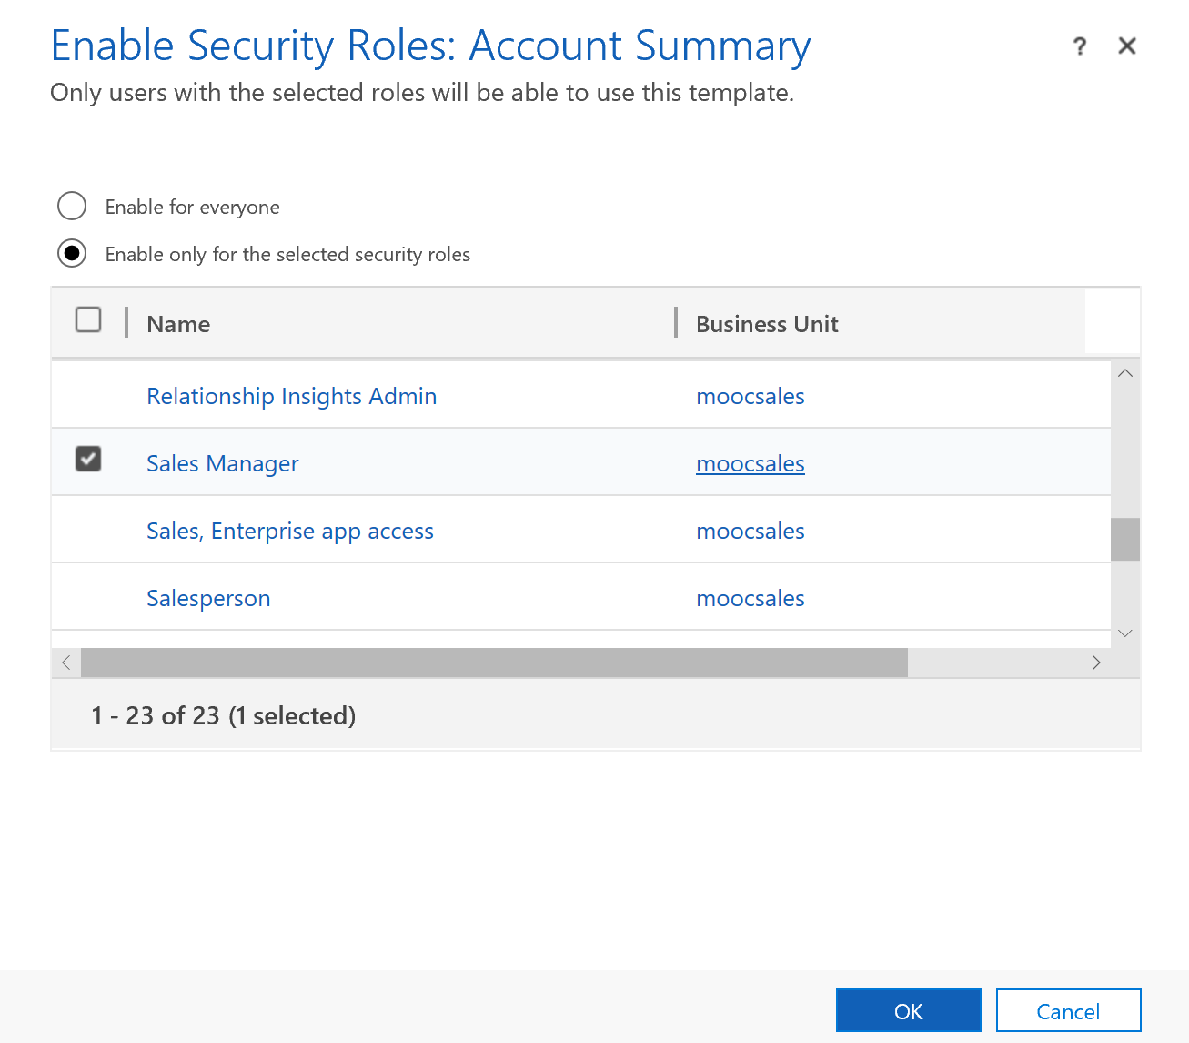
Task: Cancel the security roles dialog
Action: tap(1068, 1010)
